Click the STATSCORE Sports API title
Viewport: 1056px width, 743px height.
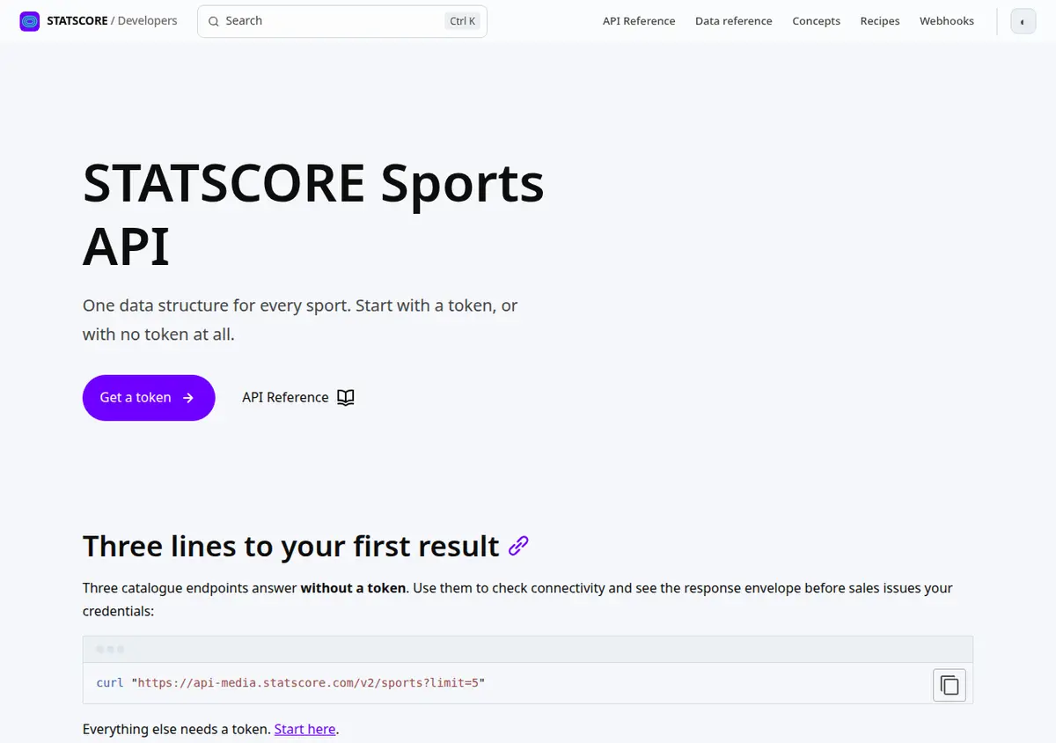pos(313,215)
